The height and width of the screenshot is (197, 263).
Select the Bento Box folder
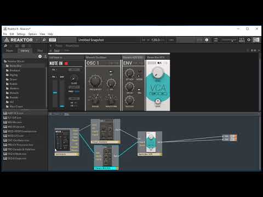click(x=15, y=66)
